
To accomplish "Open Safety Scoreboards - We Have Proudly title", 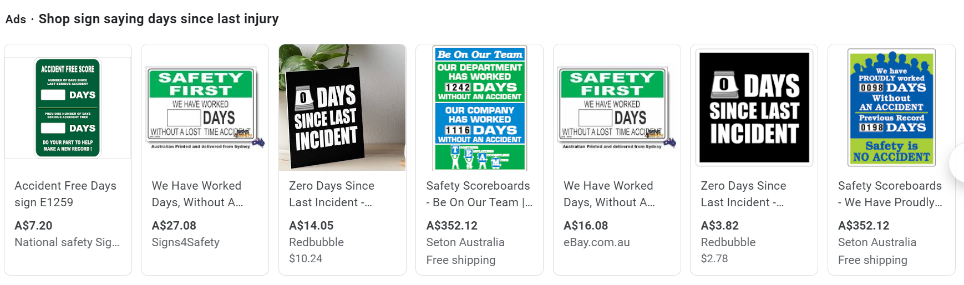I will pos(890,194).
